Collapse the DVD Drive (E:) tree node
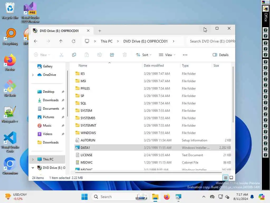Screen dimensions: 270x203 pyautogui.click(x=33, y=168)
